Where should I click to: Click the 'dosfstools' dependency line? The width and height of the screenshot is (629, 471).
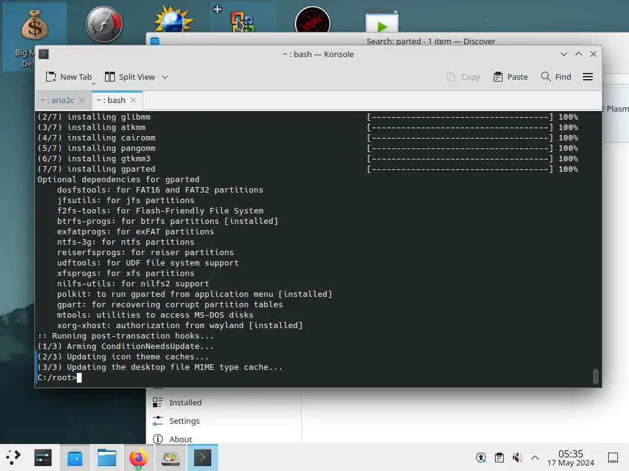[160, 190]
